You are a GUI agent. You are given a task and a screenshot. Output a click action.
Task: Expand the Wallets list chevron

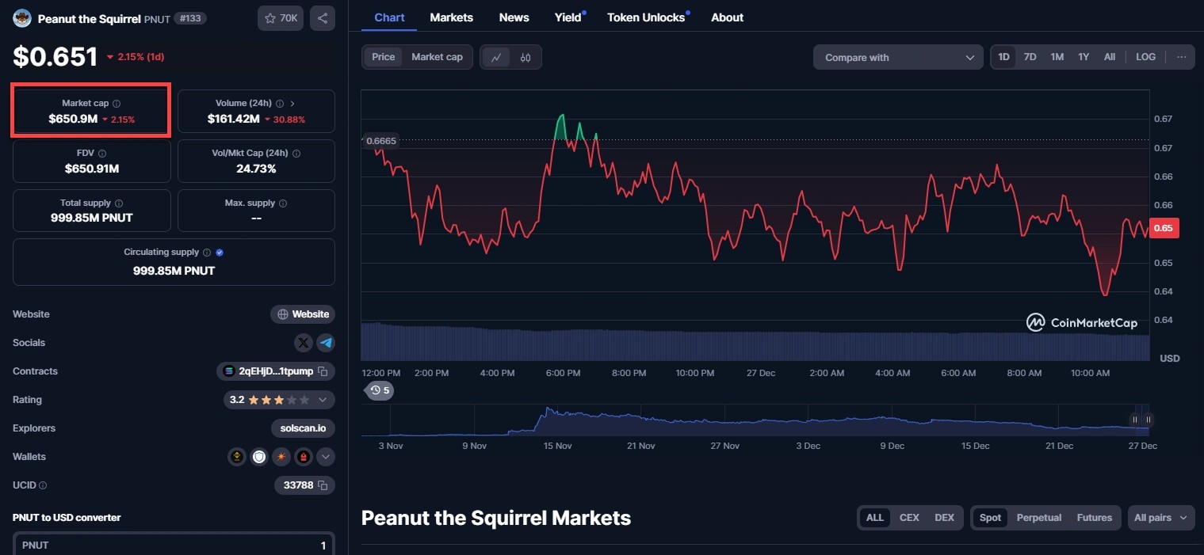coord(326,457)
